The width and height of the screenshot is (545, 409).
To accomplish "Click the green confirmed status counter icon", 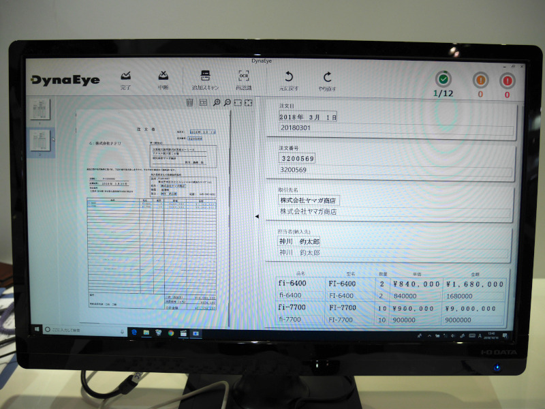I will (x=443, y=79).
